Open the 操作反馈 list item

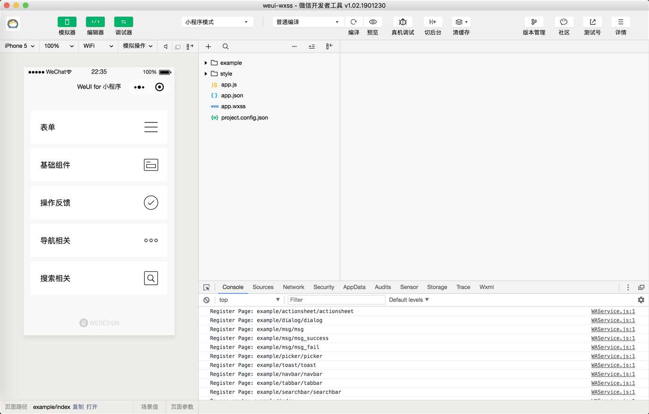click(99, 203)
